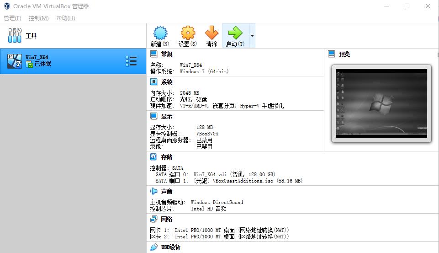
Task: Click the 新建(N) new VM icon
Action: pyautogui.click(x=160, y=33)
